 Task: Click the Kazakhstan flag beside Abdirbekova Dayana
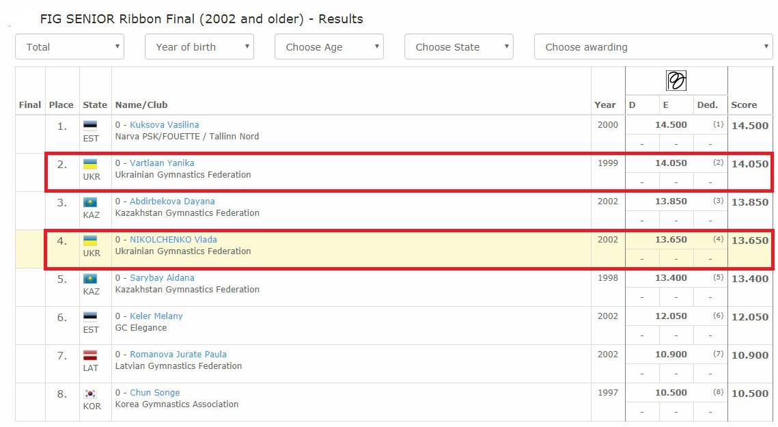click(x=90, y=202)
